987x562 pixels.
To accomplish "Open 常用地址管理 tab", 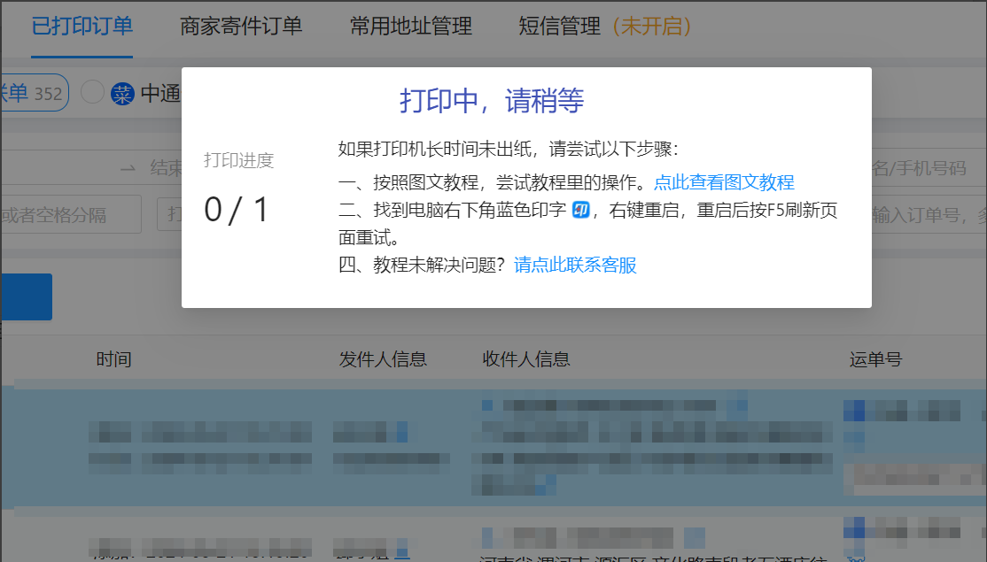I will pos(410,27).
